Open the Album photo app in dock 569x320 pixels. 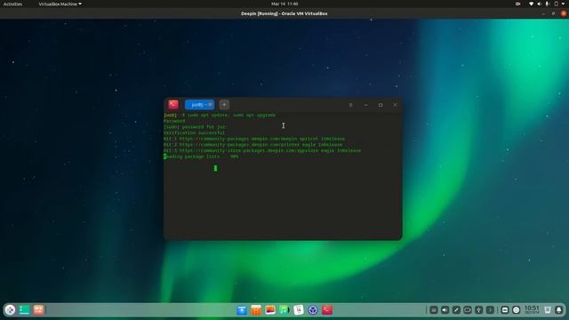270,310
